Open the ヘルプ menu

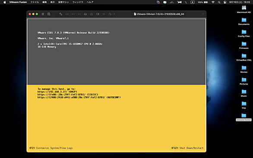(90, 2)
